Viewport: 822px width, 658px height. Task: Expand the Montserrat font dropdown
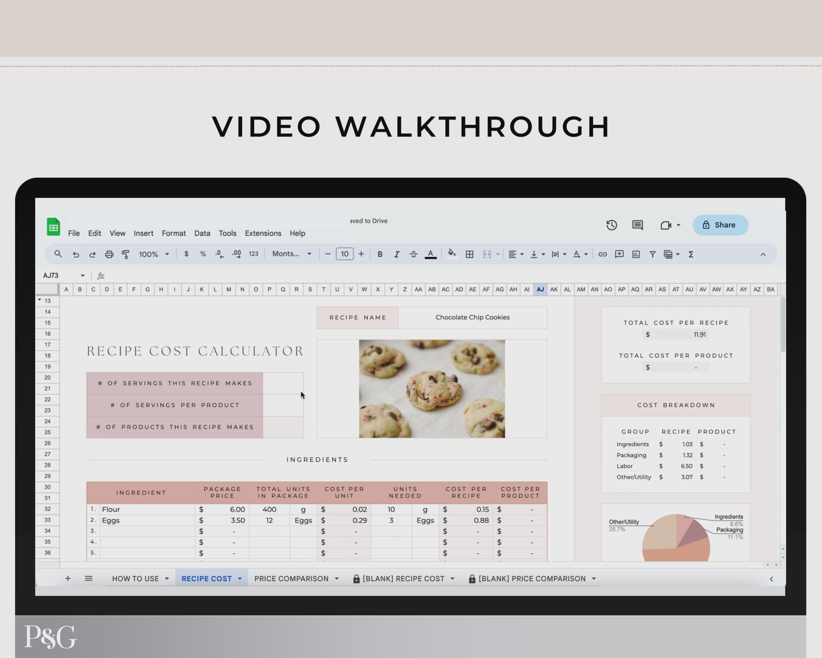pyautogui.click(x=292, y=254)
